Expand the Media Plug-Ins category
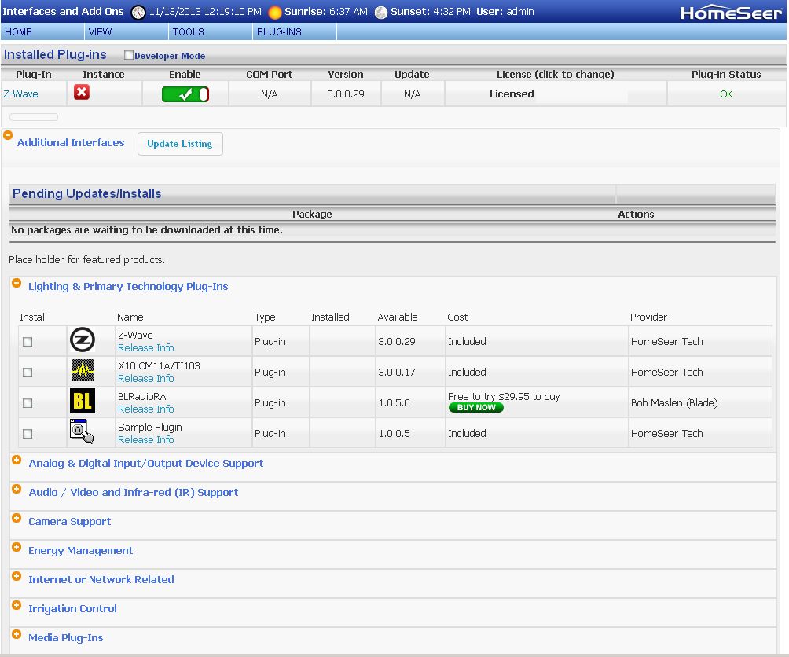The image size is (789, 657). [17, 634]
